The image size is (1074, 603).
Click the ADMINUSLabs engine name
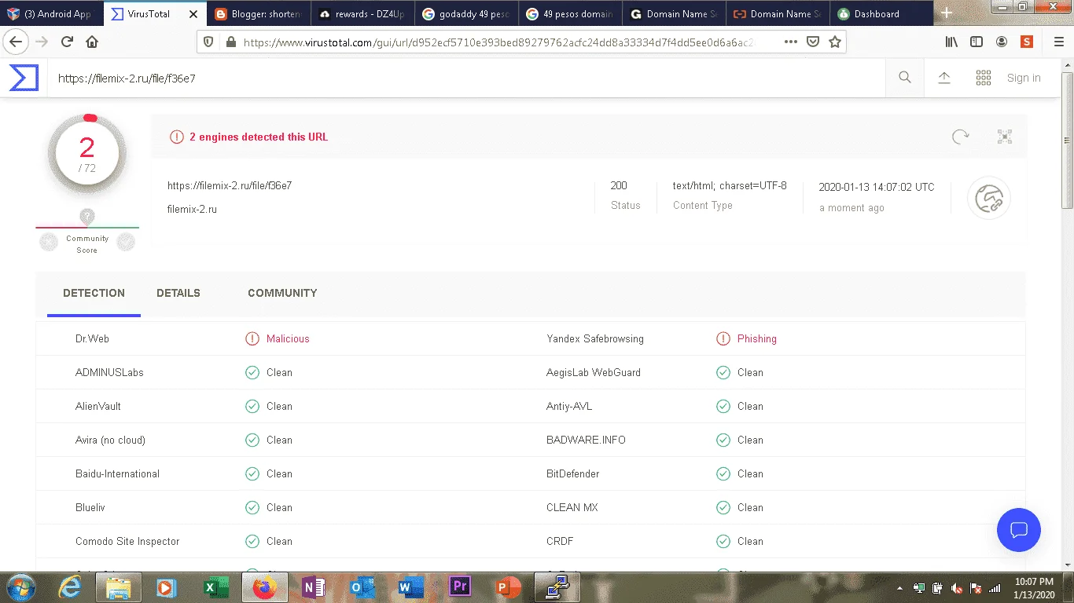coord(109,373)
